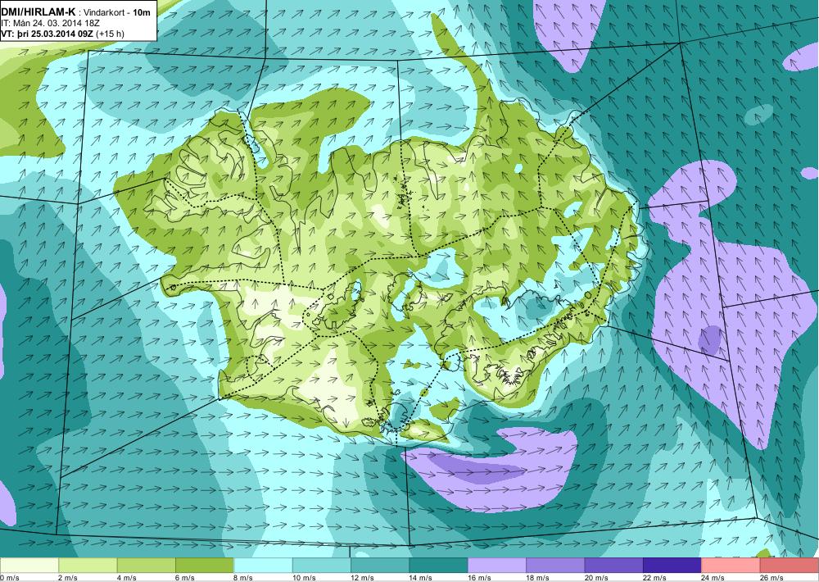
Task: Click the legend swatch between 18 m/s and 20 m/s
Action: click(x=556, y=566)
